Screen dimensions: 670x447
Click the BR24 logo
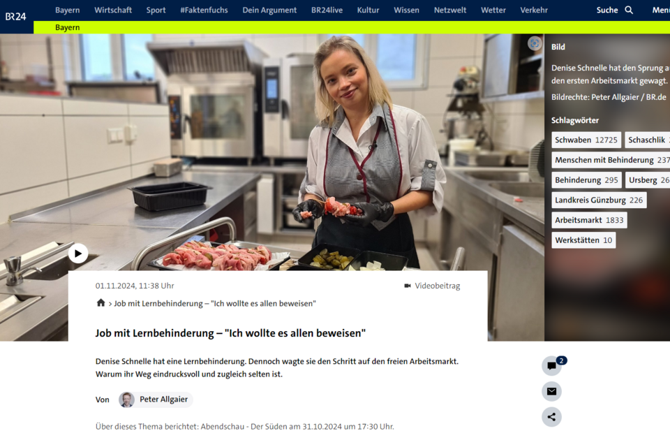coord(16,16)
